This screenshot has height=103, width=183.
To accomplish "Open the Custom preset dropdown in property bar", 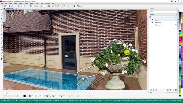I will (x=10, y=96).
